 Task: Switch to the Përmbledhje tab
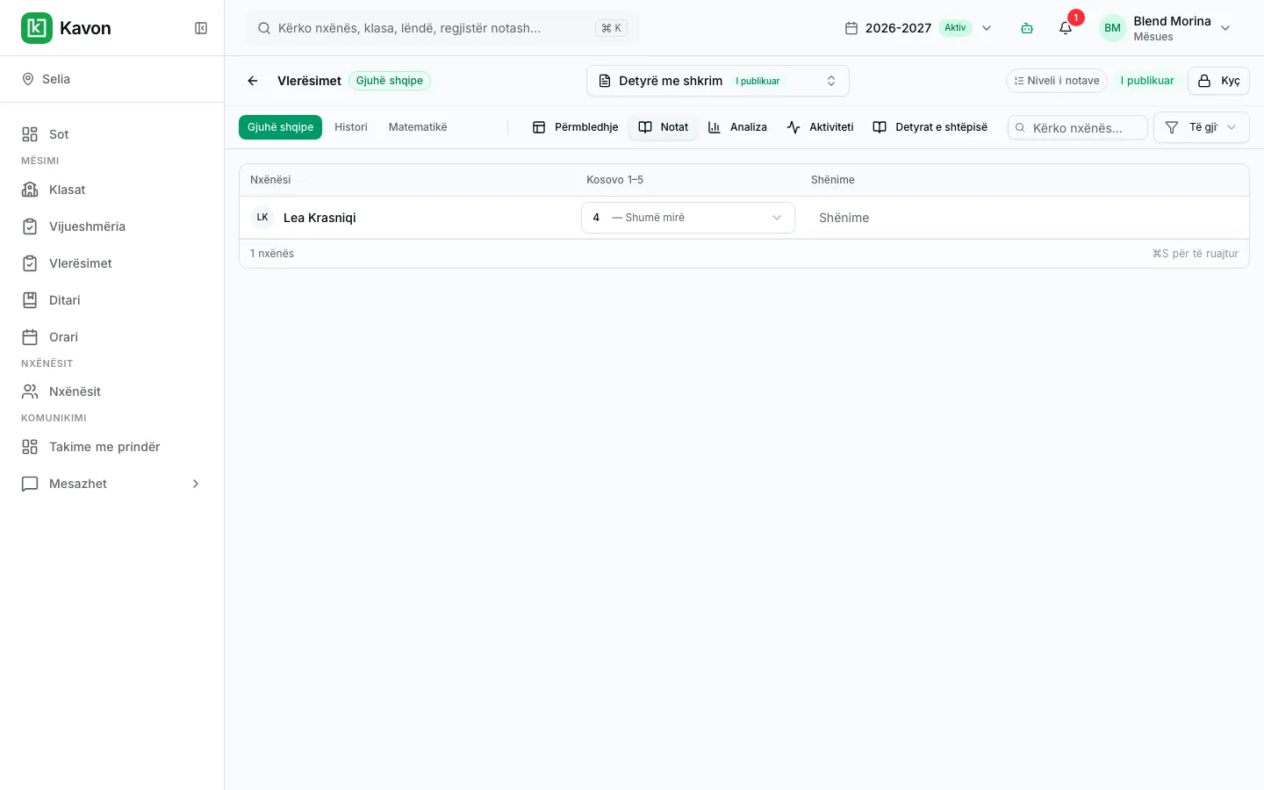click(576, 127)
